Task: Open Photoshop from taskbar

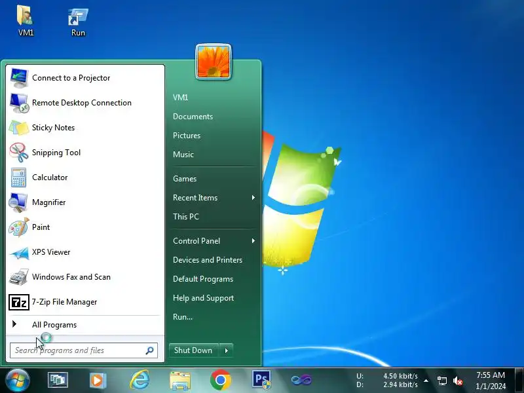Action: 261,380
